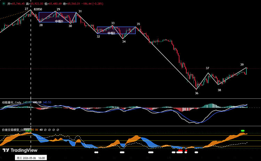261x161 pixels.
Task: Click the point label 36 at the chart low
Action: click(197, 93)
